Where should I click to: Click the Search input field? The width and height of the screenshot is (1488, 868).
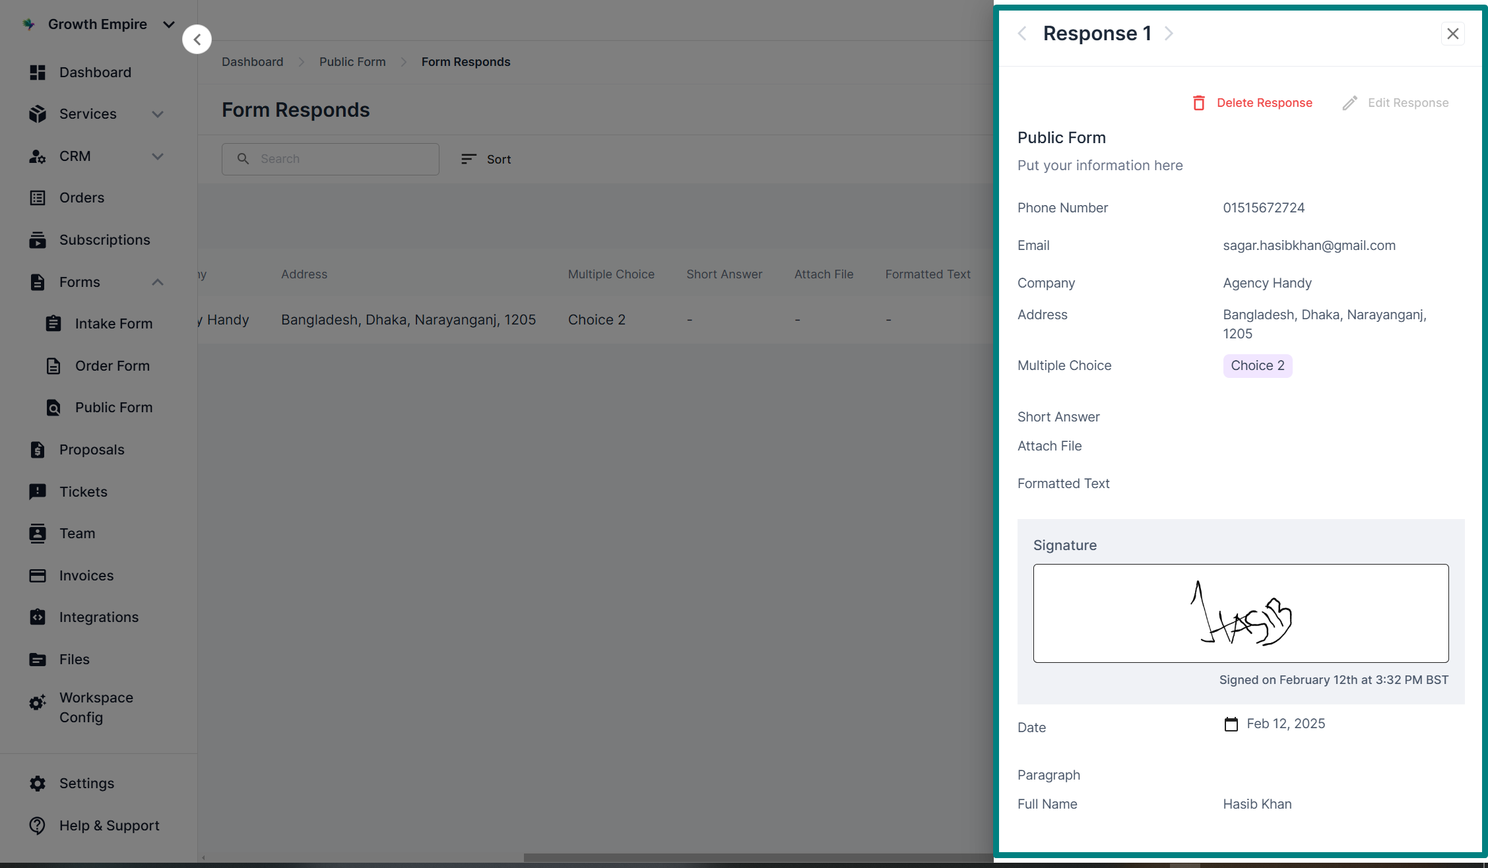(331, 160)
